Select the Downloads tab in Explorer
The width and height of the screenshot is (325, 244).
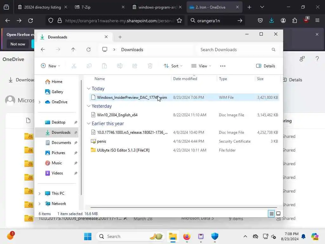(x=74, y=37)
